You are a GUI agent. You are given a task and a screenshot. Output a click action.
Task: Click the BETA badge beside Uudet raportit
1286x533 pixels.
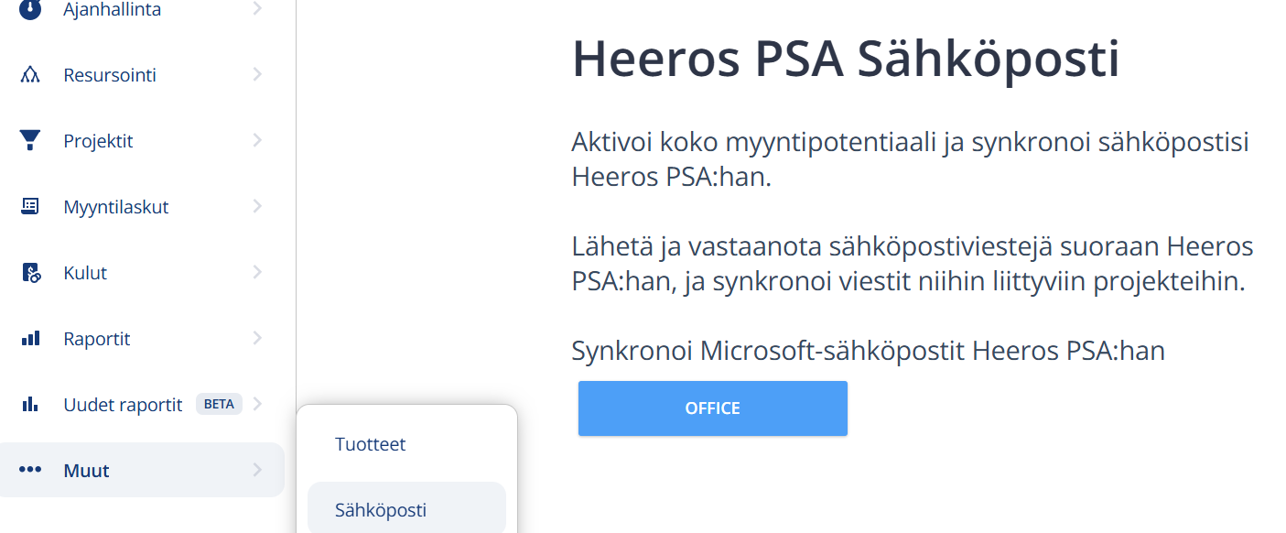point(219,404)
